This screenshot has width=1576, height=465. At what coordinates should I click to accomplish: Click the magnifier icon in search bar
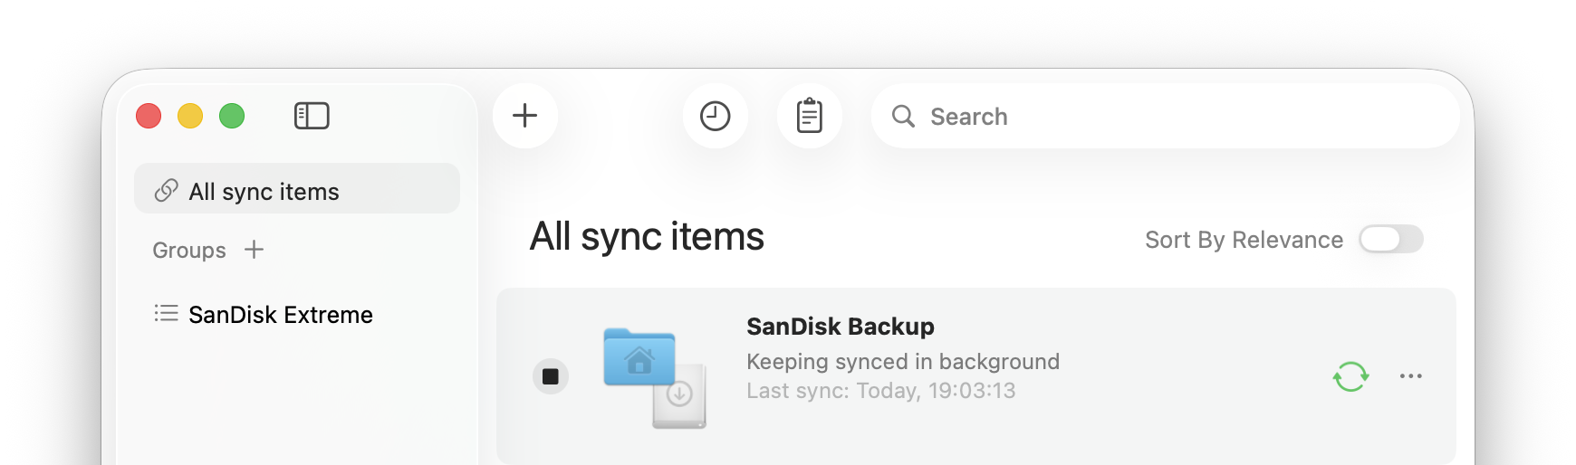pyautogui.click(x=903, y=116)
